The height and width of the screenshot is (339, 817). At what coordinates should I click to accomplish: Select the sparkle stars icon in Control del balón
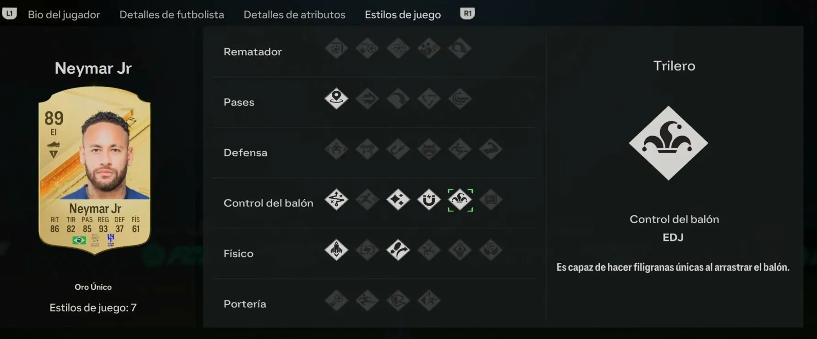(x=398, y=200)
